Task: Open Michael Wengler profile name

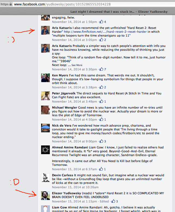Action: pos(65,108)
